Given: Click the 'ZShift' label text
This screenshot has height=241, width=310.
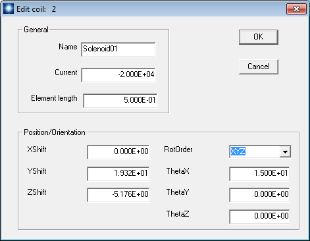Looking at the screenshot, I should 37,192.
